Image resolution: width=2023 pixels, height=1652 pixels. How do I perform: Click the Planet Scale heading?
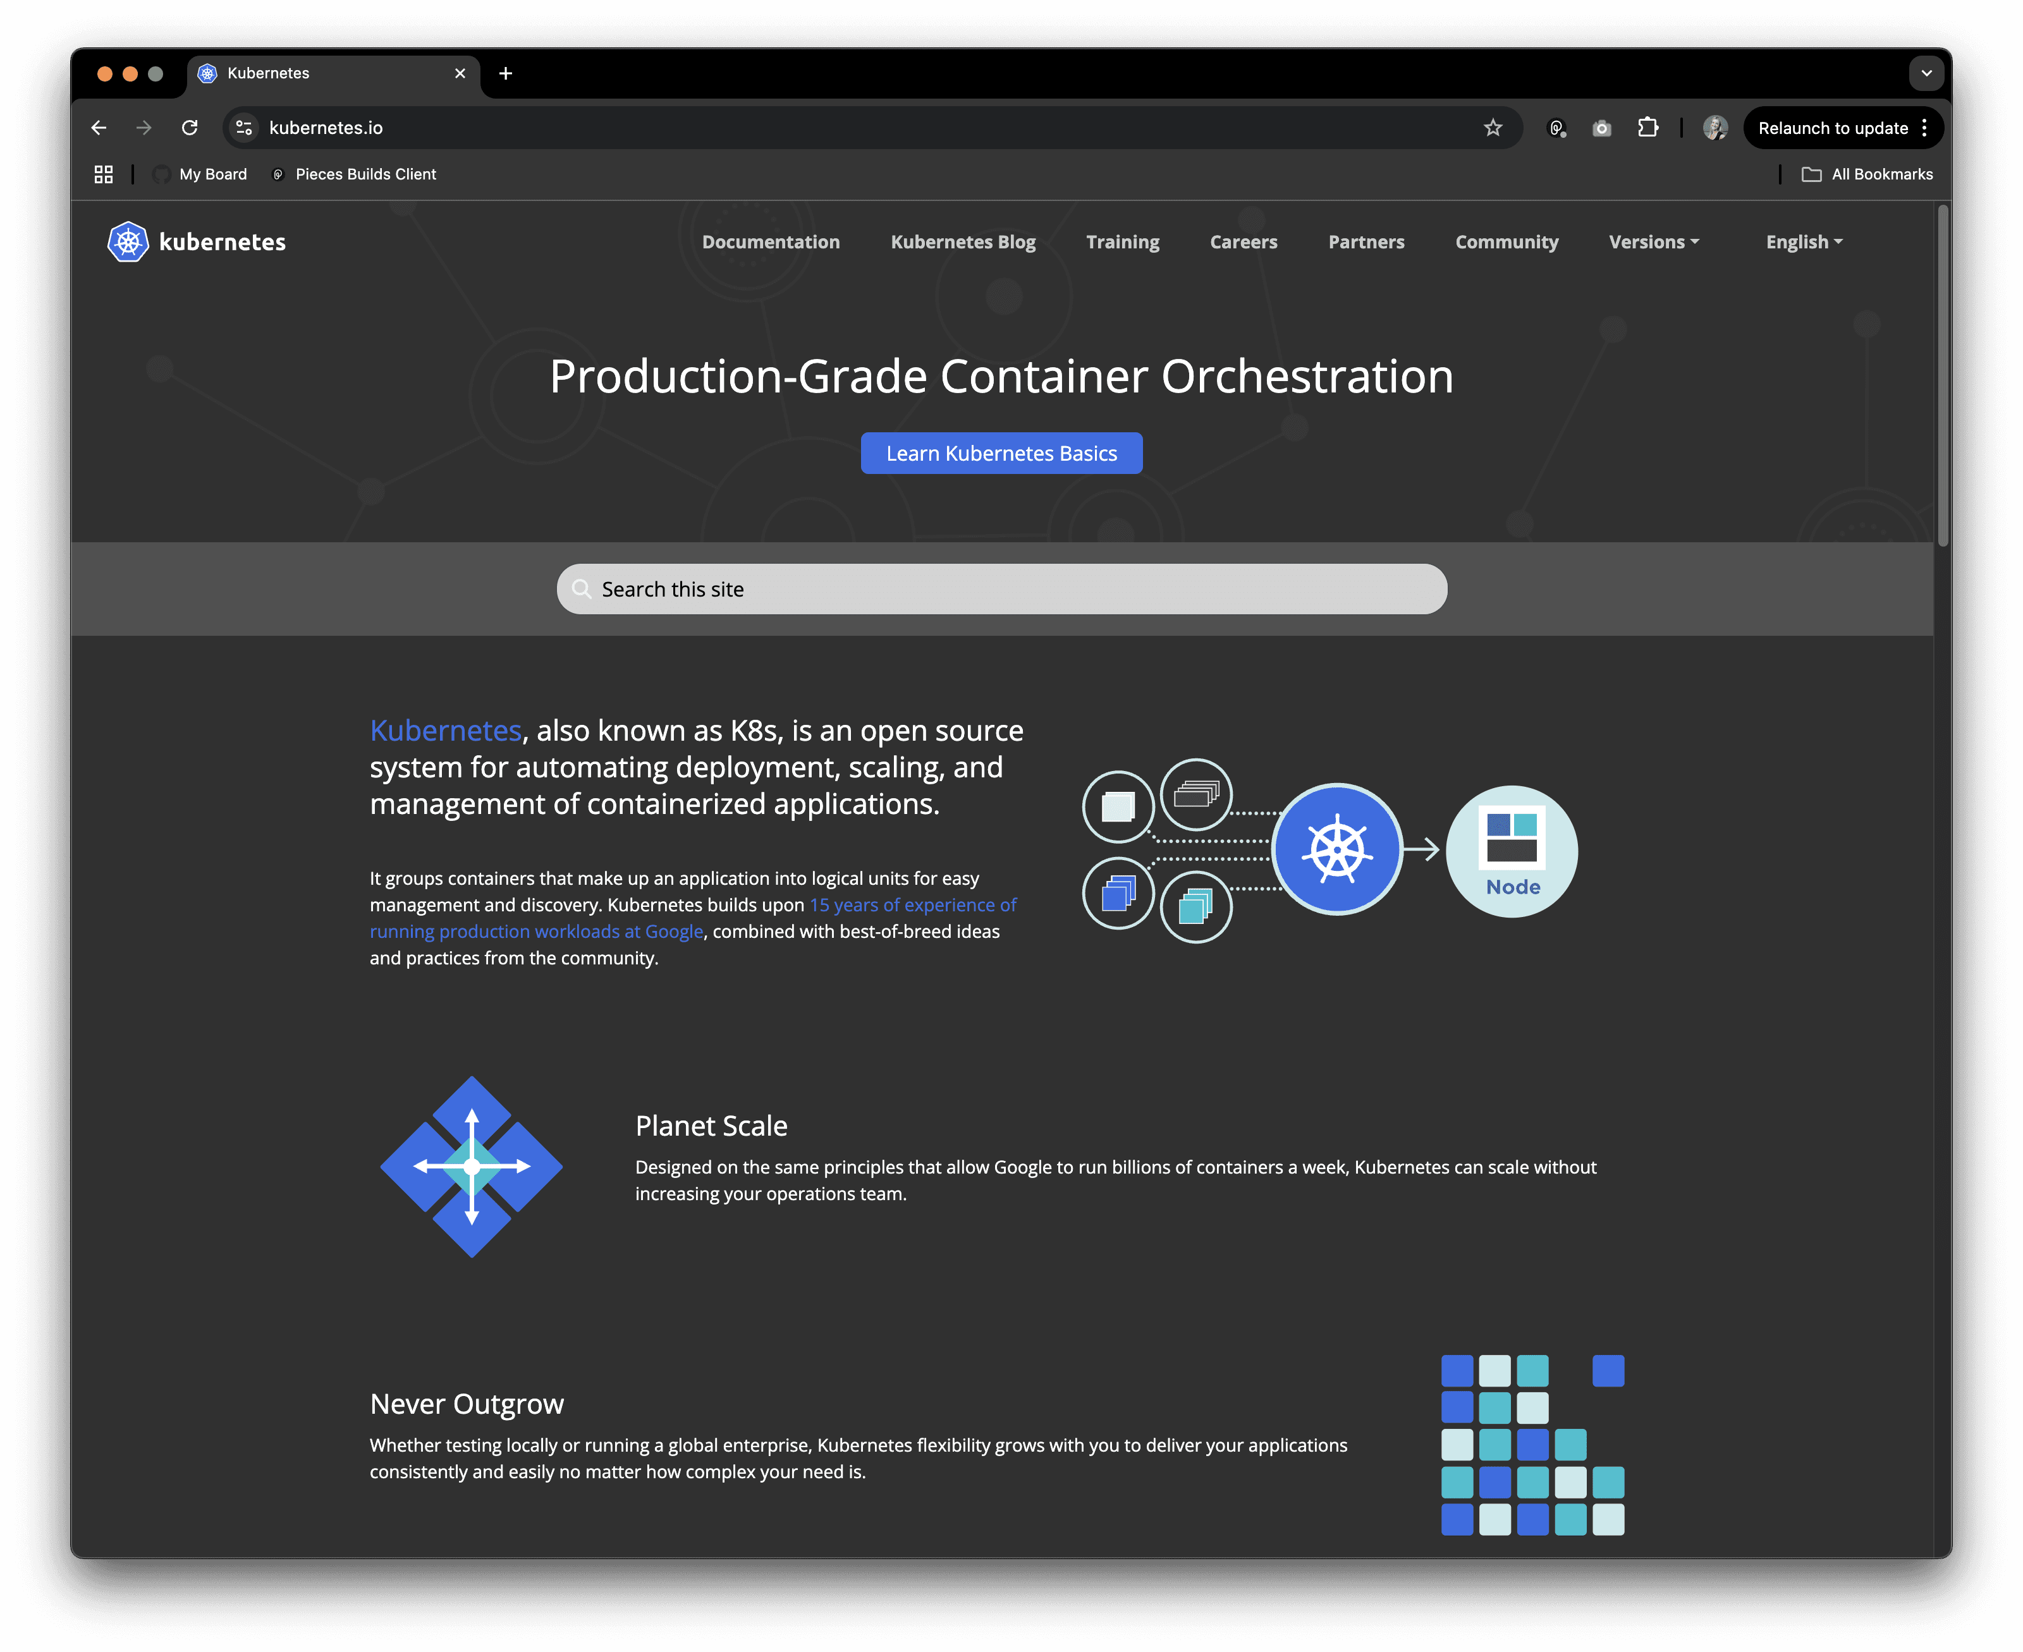point(711,1126)
